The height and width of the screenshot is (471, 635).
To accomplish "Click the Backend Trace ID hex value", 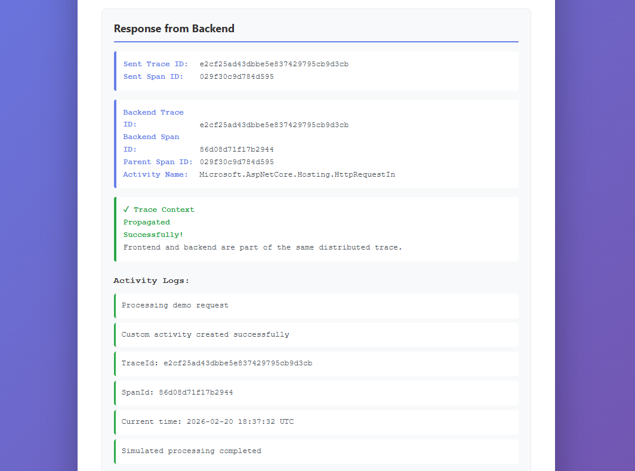I will 273,124.
